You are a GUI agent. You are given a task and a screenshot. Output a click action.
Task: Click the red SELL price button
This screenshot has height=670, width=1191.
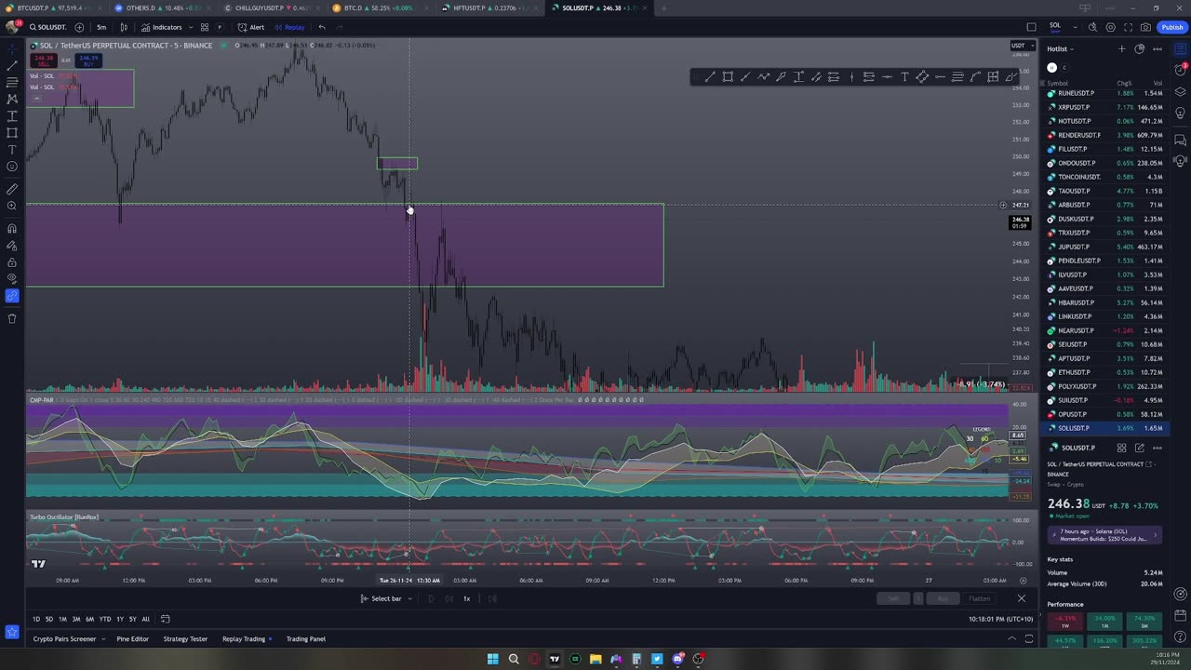(x=43, y=60)
